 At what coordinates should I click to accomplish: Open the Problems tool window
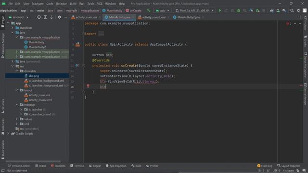[58, 166]
